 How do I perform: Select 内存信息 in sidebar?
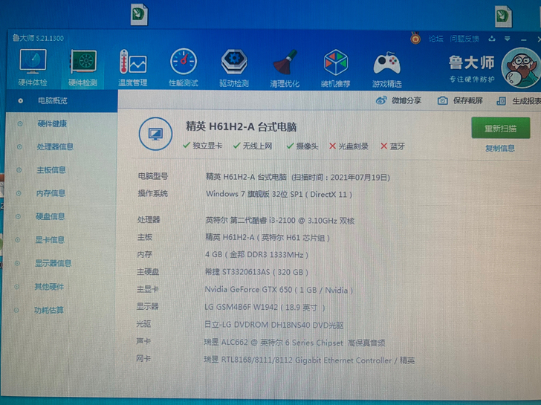pyautogui.click(x=51, y=193)
